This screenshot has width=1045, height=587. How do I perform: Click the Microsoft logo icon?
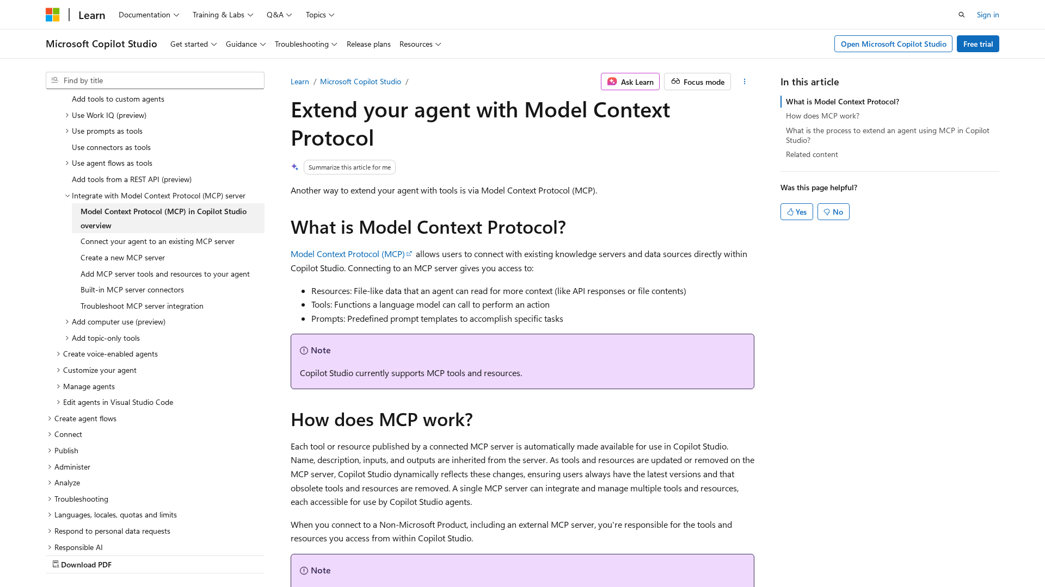53,15
